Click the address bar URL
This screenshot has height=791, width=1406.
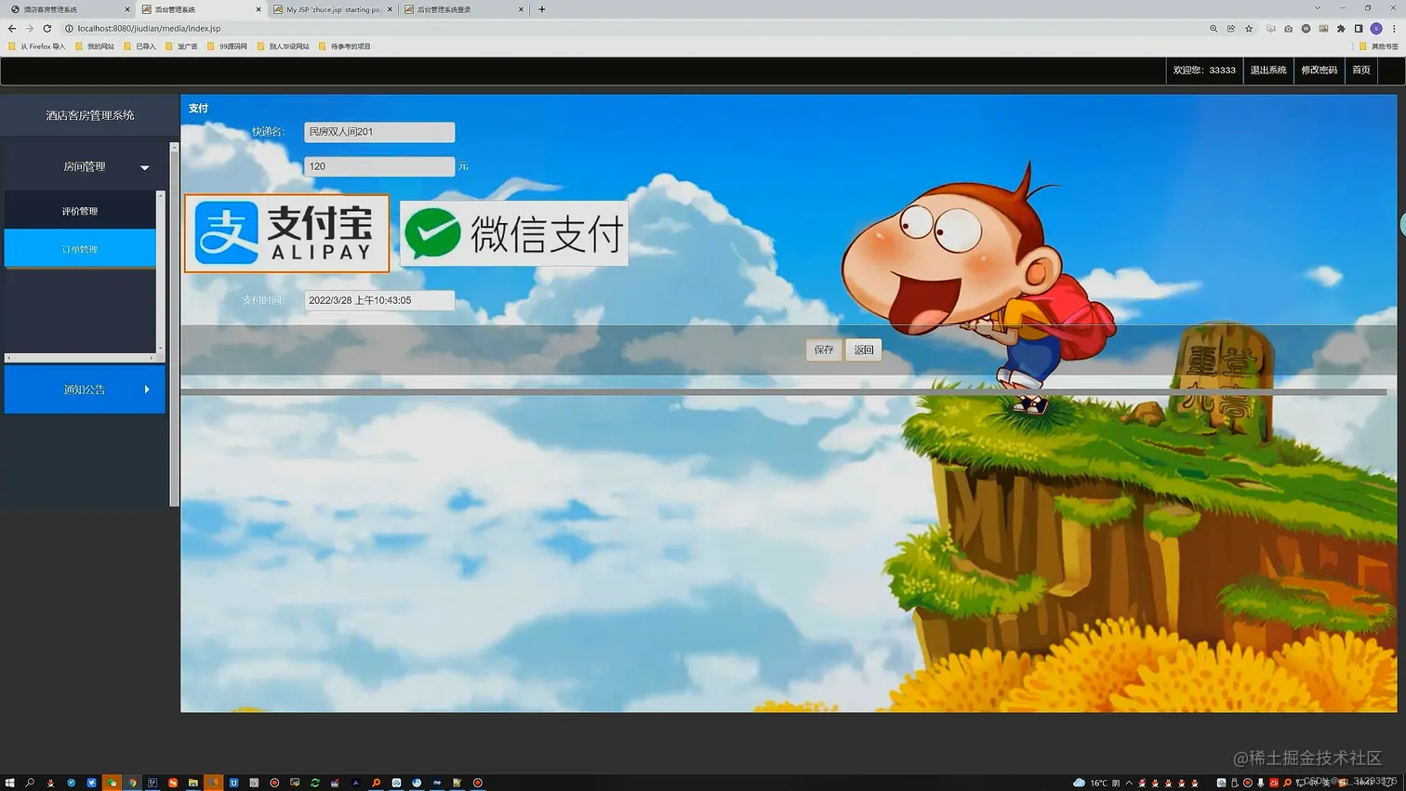click(149, 29)
